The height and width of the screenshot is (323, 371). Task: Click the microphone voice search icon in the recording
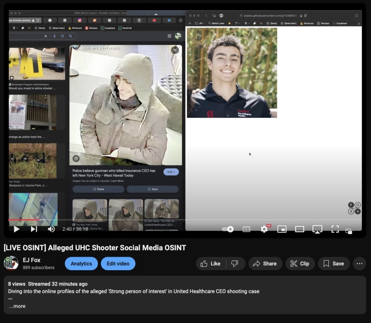(54, 36)
